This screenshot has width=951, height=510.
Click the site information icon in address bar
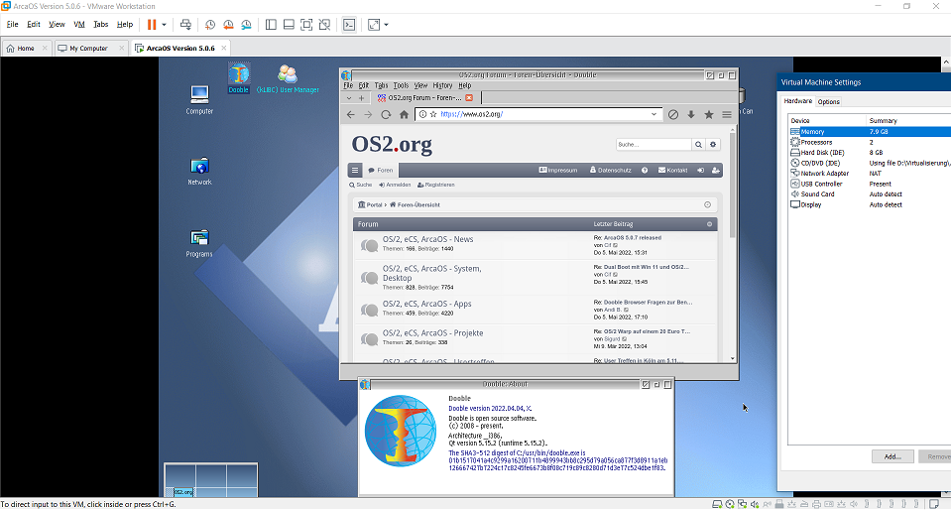(x=423, y=114)
